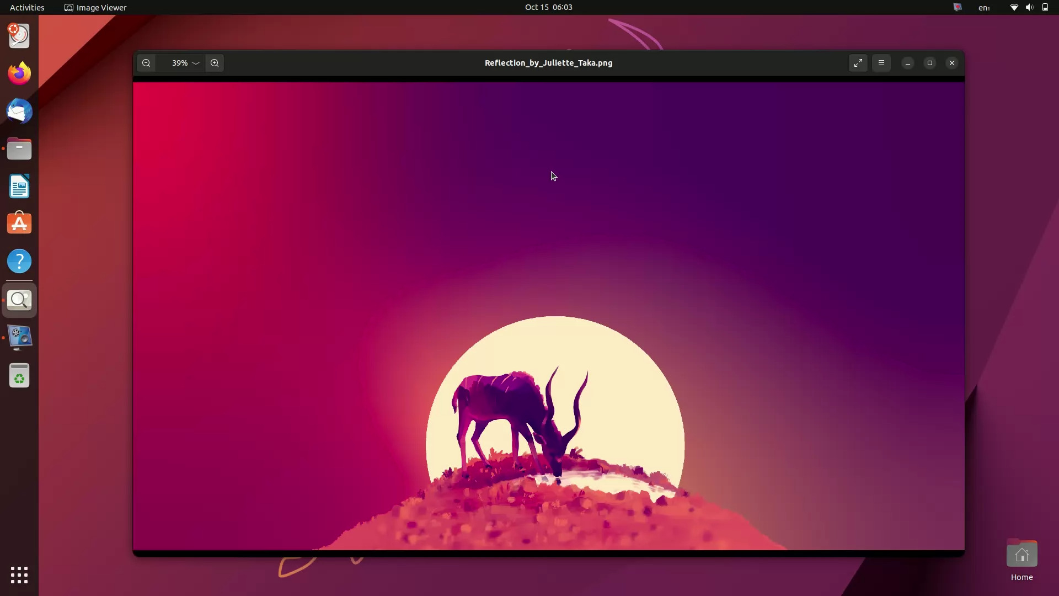Launch Firefox from the dock
1059x596 pixels.
pyautogui.click(x=19, y=72)
